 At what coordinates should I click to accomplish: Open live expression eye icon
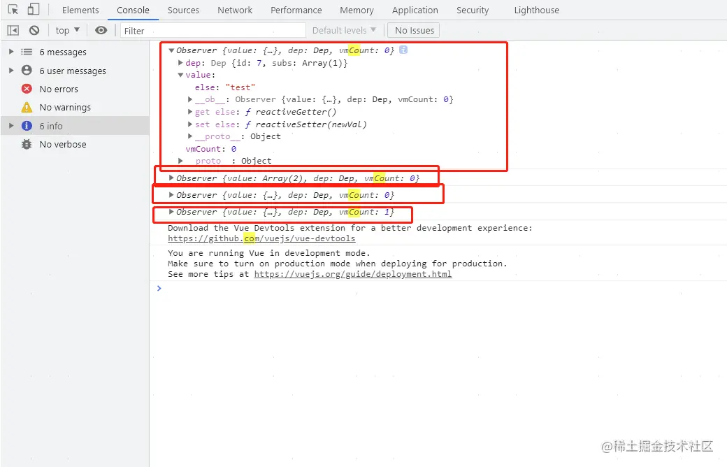(x=101, y=31)
